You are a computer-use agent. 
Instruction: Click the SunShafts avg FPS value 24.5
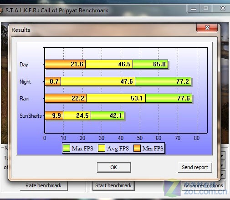coord(82,115)
